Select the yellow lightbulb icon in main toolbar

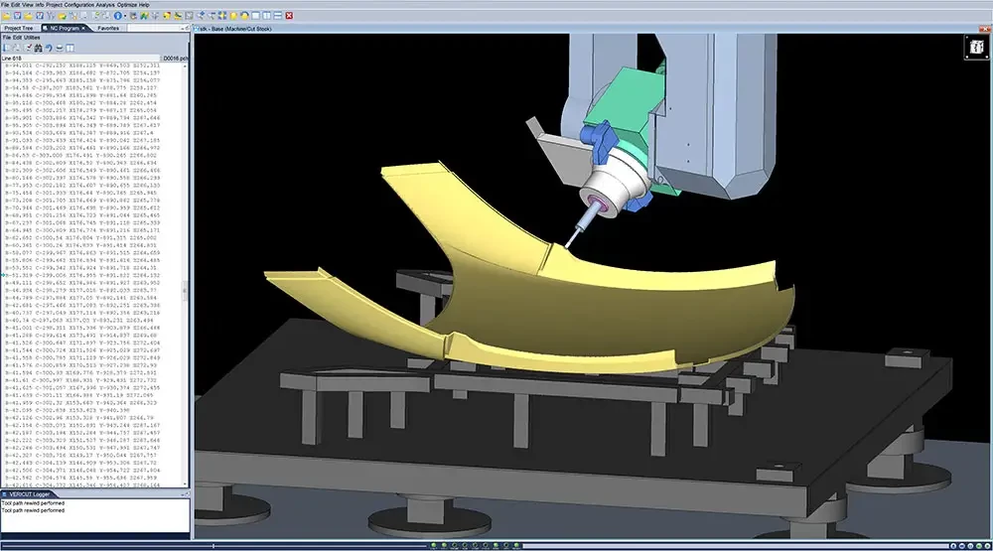click(x=231, y=16)
